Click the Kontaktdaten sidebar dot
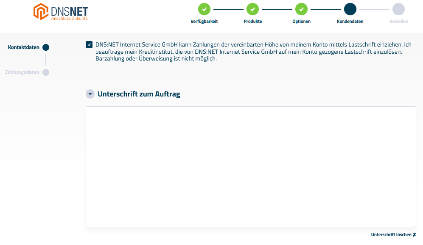The height and width of the screenshot is (245, 423). point(46,47)
